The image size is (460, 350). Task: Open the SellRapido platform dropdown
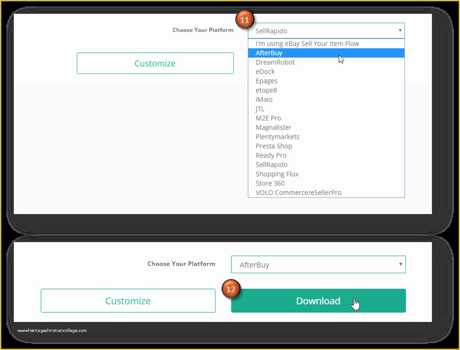point(326,31)
